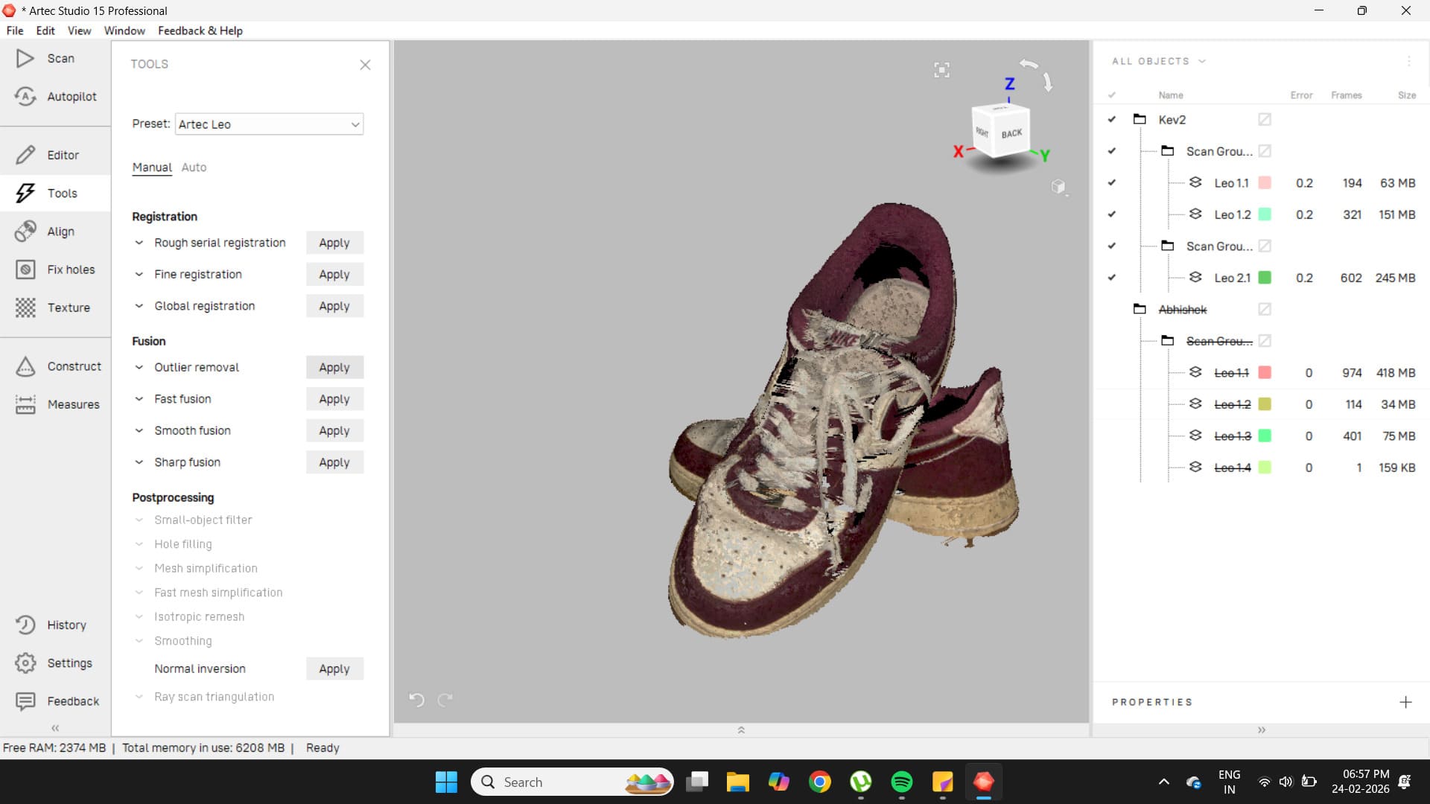
Task: Apply Sharp fusion
Action: (334, 462)
